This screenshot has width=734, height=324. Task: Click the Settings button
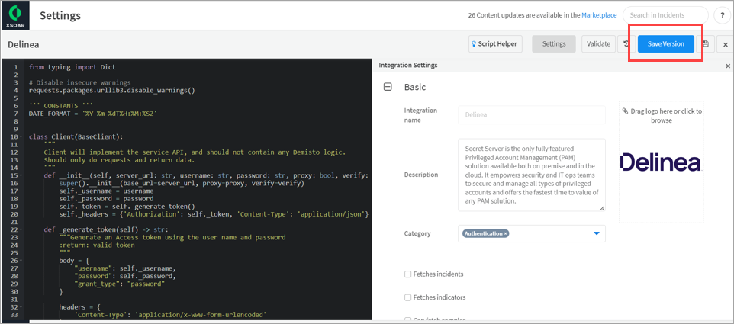click(x=554, y=44)
